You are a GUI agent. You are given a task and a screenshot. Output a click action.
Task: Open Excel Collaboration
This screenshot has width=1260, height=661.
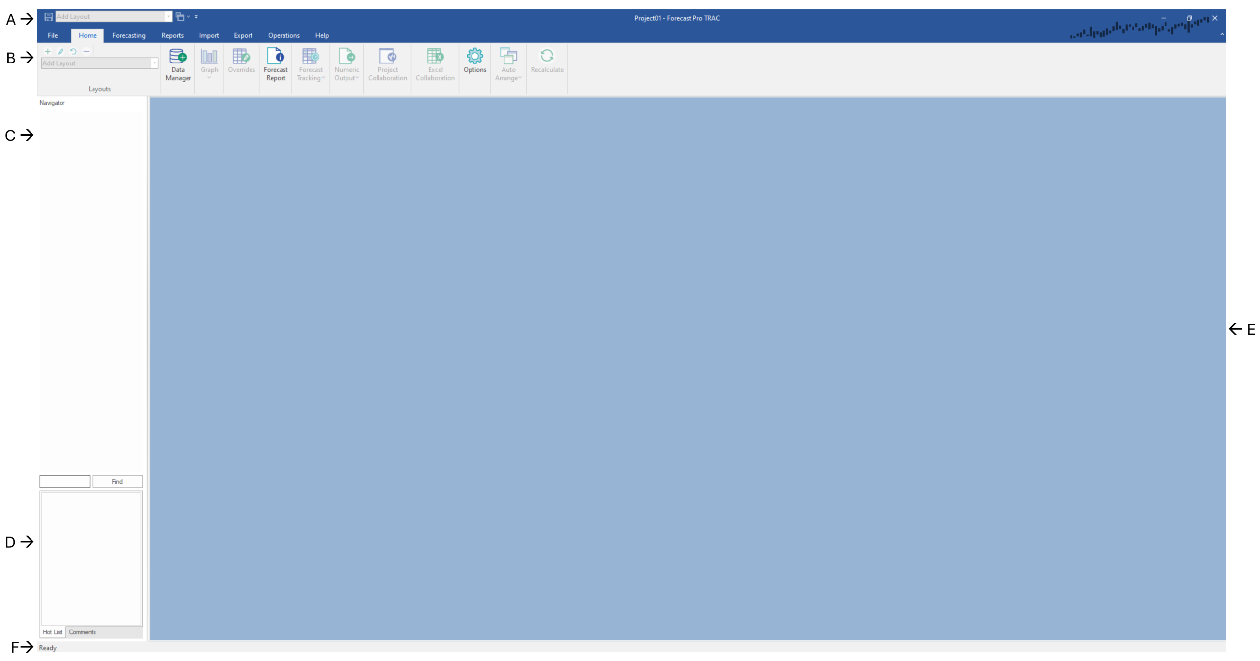click(435, 64)
